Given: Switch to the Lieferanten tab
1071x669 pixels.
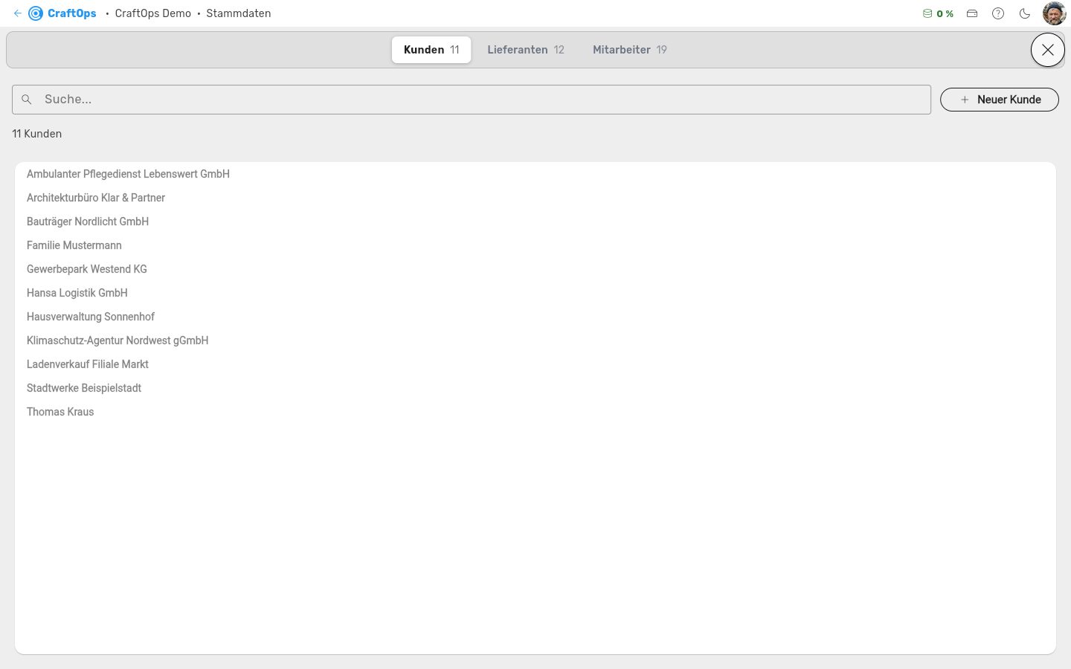Looking at the screenshot, I should coord(526,50).
